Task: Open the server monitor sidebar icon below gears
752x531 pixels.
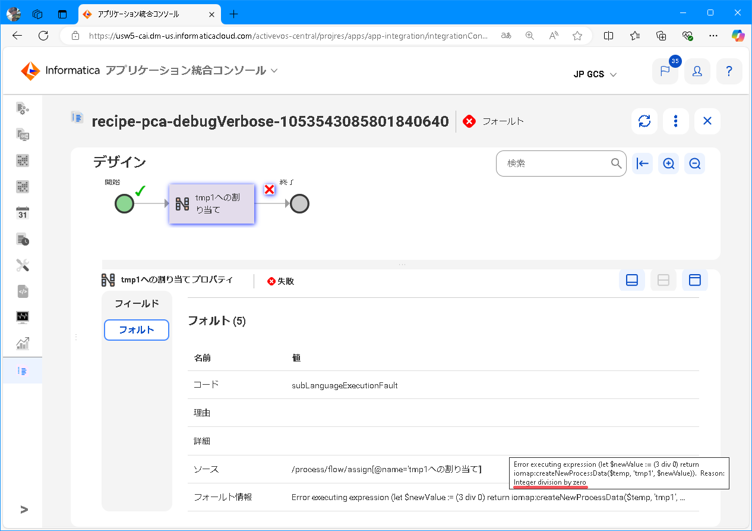Action: 23,134
